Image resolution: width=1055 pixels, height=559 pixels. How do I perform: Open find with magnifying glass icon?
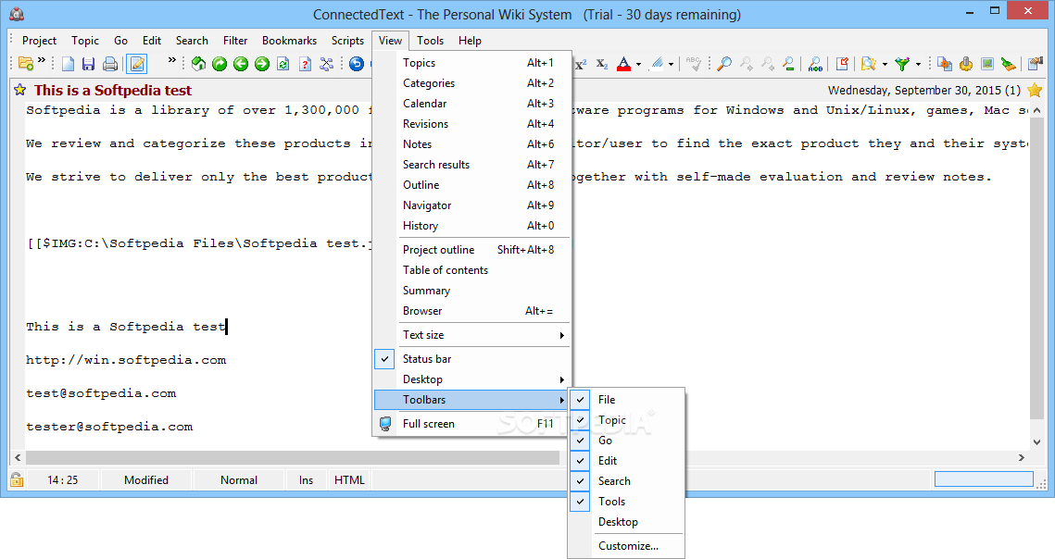coord(724,64)
